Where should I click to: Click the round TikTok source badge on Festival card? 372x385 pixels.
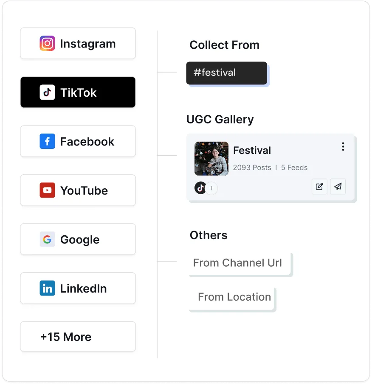click(200, 188)
